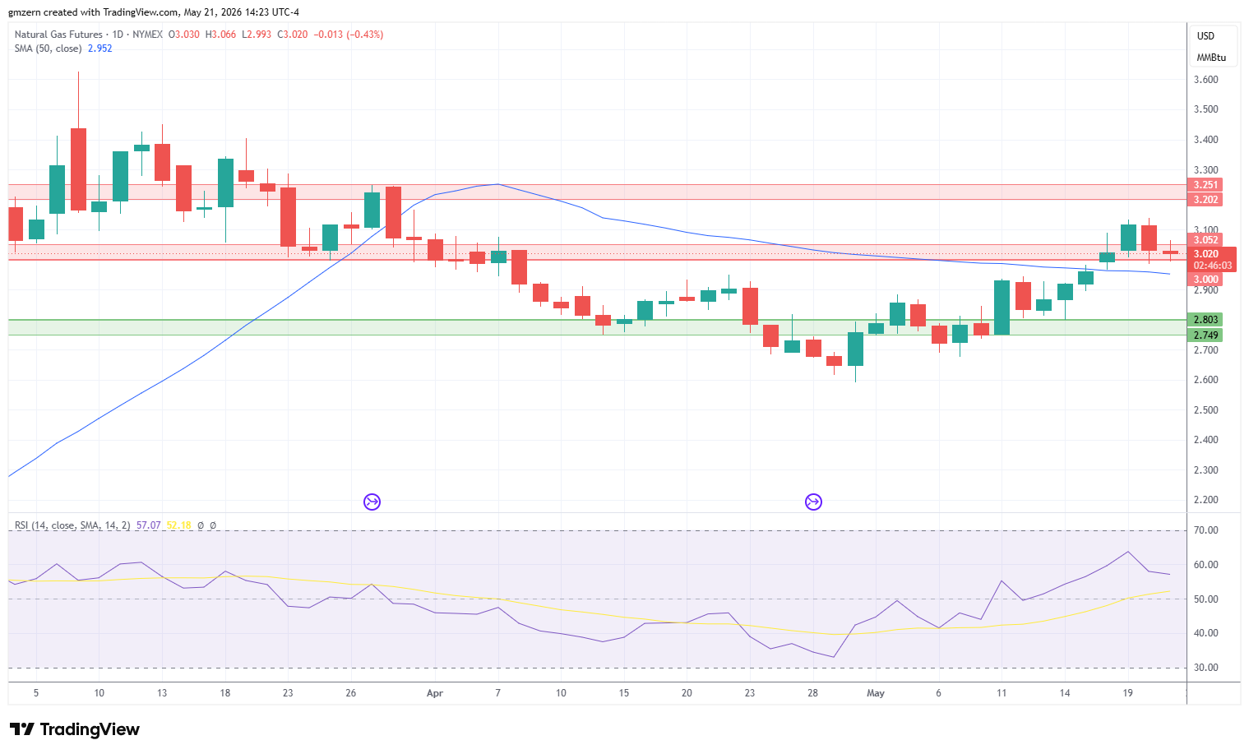Click the contract switch marker near April 28
The image size is (1249, 754).
[x=813, y=502]
